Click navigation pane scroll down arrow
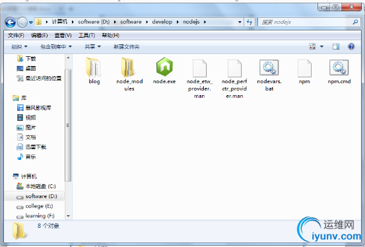Image resolution: width=365 pixels, height=247 pixels. pos(68,216)
